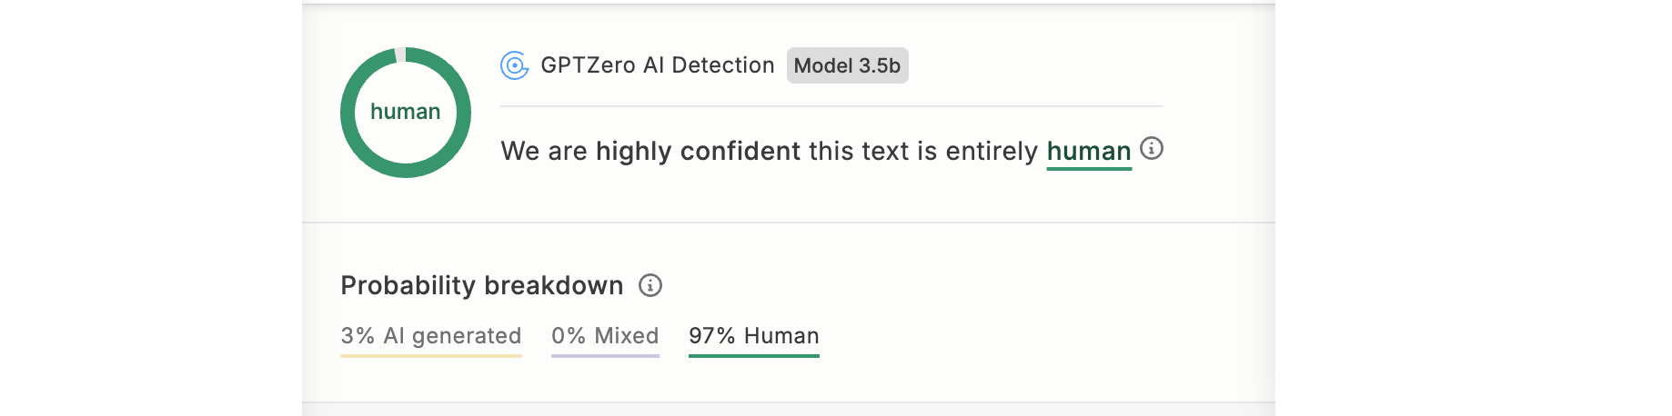Click the GPTZero spiral logo icon

pos(515,65)
